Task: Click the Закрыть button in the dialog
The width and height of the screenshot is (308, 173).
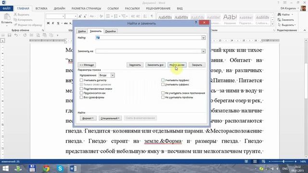Action: pos(197,65)
